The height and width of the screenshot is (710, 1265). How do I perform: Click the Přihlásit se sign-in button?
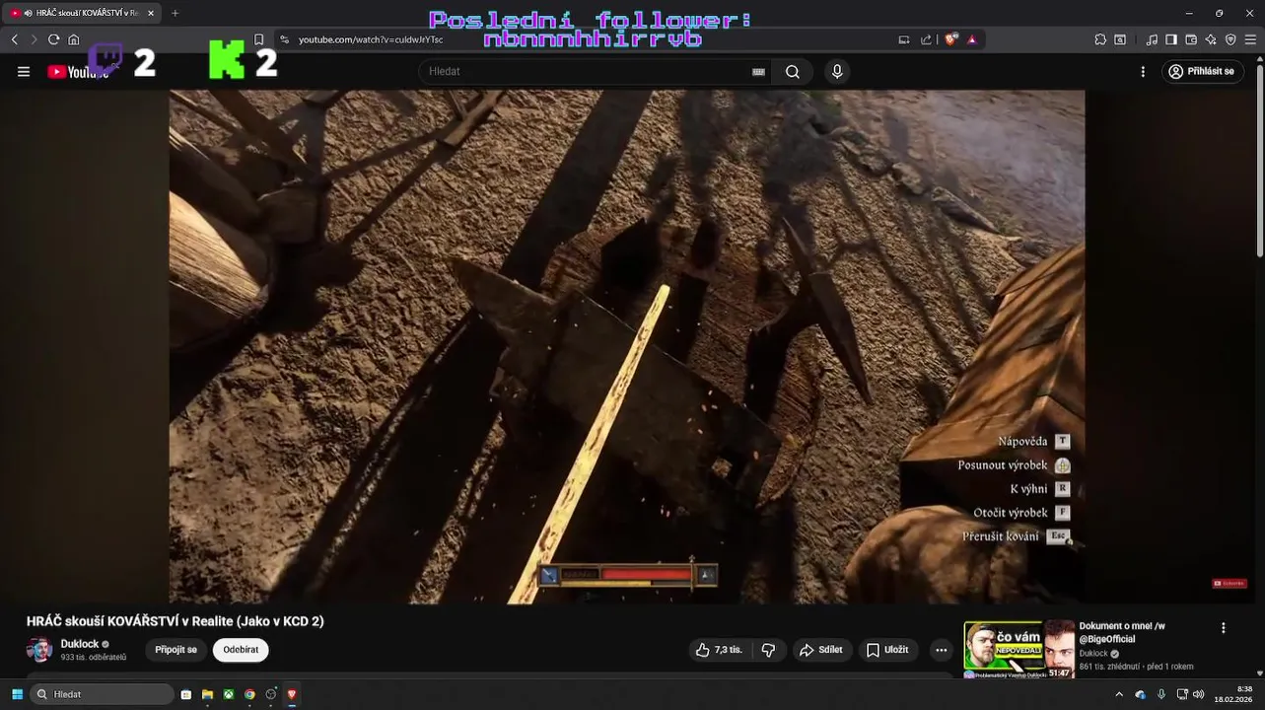pos(1202,72)
